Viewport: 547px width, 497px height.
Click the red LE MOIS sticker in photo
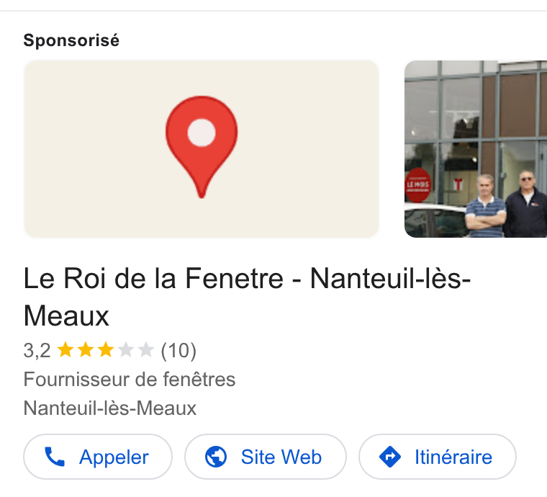pos(417,185)
